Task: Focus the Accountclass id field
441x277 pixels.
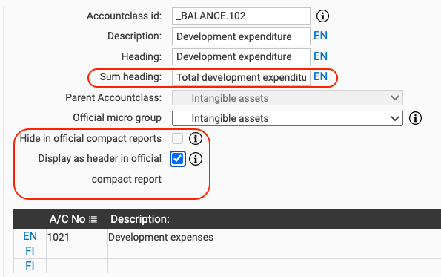Action: point(241,16)
